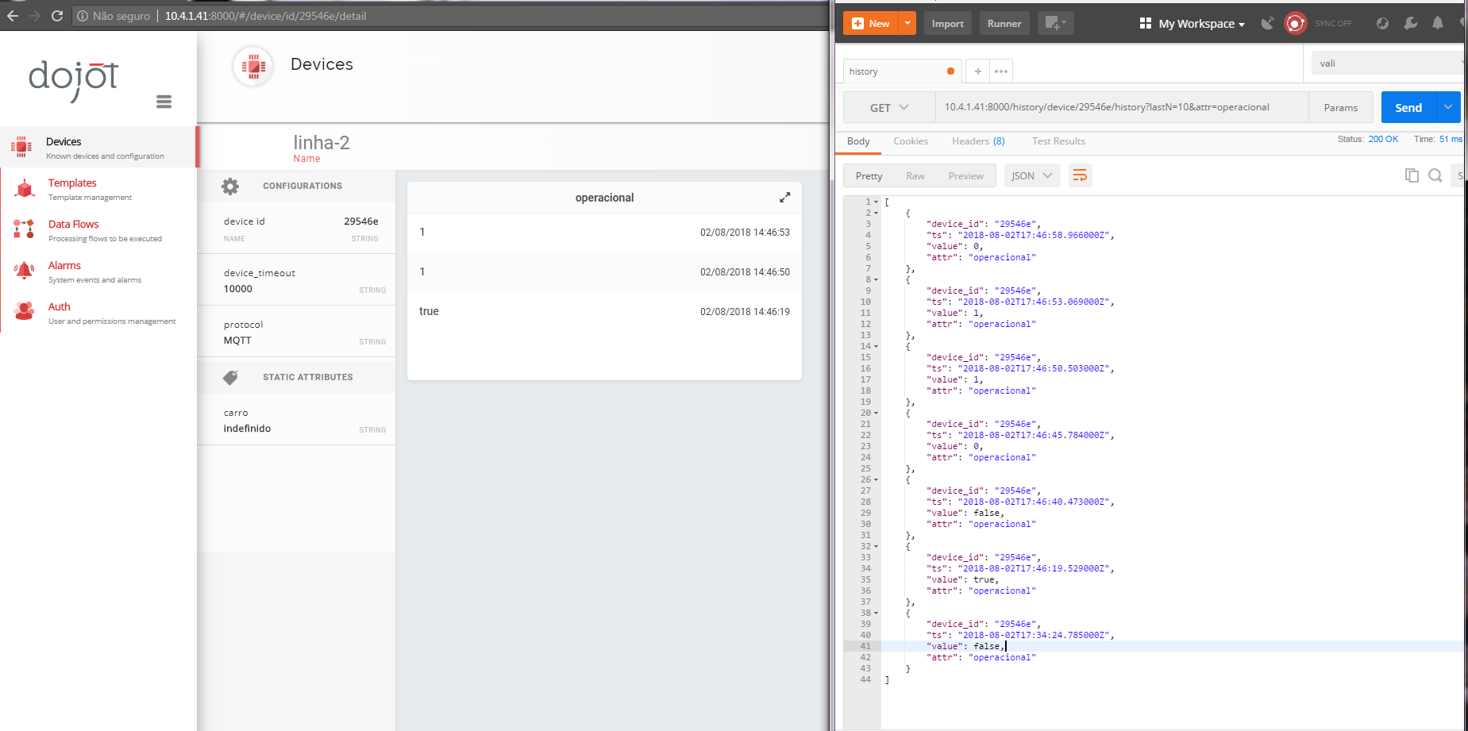Click the Static Attributes tag icon
The height and width of the screenshot is (731, 1468).
click(230, 377)
